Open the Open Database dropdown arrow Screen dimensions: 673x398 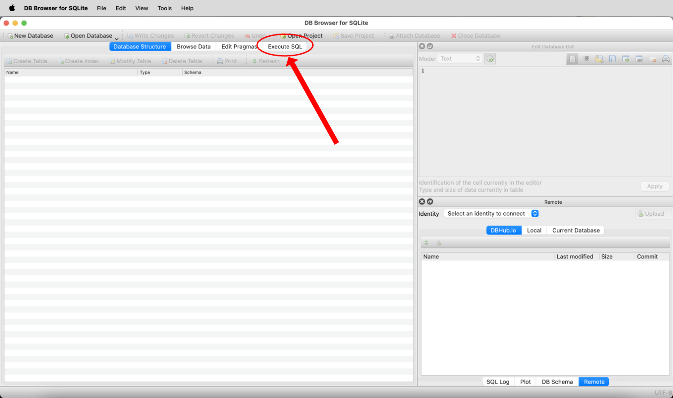click(x=117, y=38)
